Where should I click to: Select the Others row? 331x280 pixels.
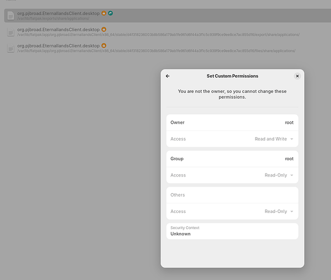(x=232, y=195)
